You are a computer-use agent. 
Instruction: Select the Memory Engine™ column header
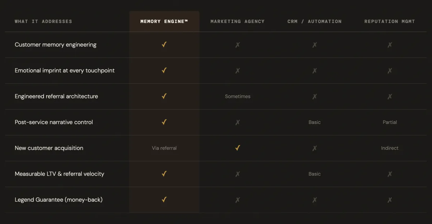(x=164, y=22)
